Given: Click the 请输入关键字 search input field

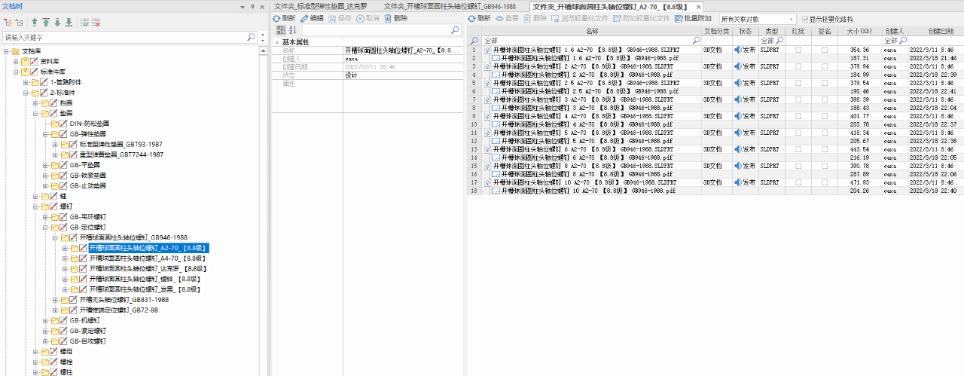Looking at the screenshot, I should pyautogui.click(x=124, y=37).
